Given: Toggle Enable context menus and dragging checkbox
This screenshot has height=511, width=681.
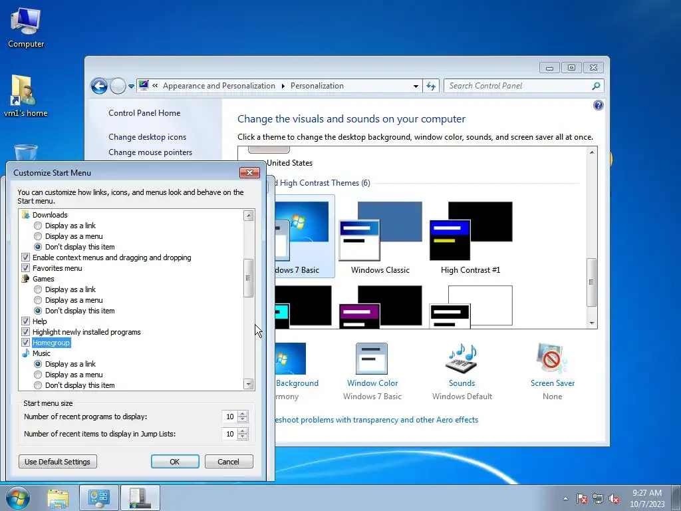Looking at the screenshot, I should pos(26,257).
